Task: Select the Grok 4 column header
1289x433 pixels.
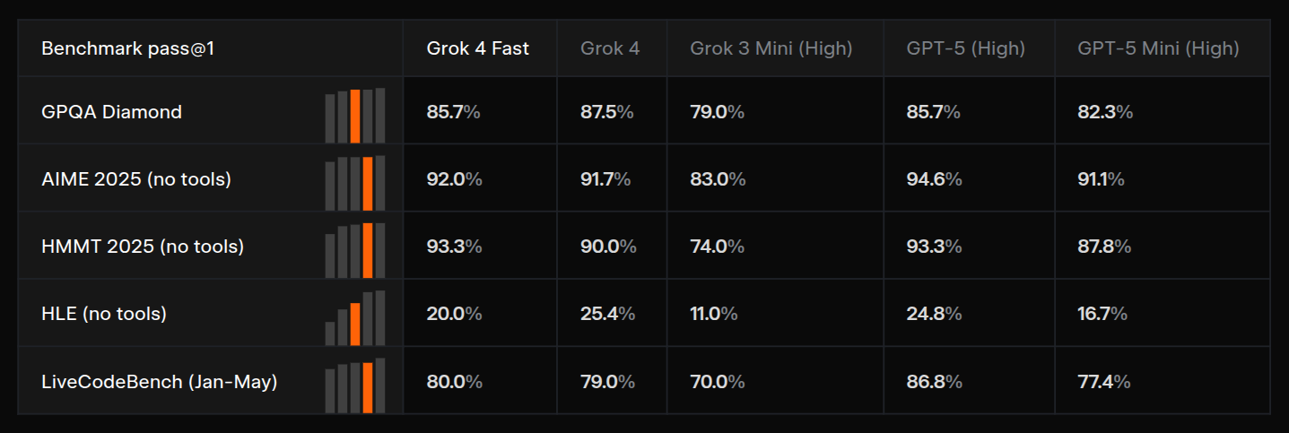Action: coord(610,48)
